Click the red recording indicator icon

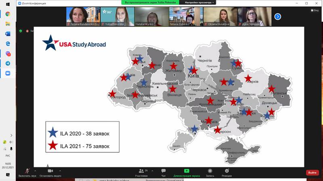coord(27,31)
